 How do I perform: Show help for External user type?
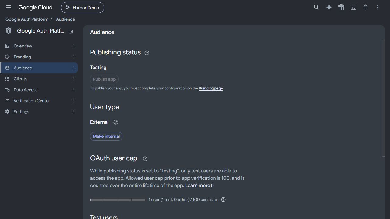[116, 122]
